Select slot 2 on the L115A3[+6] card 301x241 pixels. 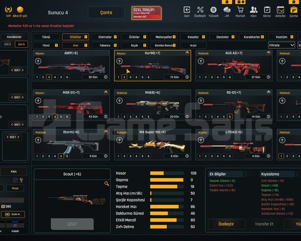pos(206,156)
